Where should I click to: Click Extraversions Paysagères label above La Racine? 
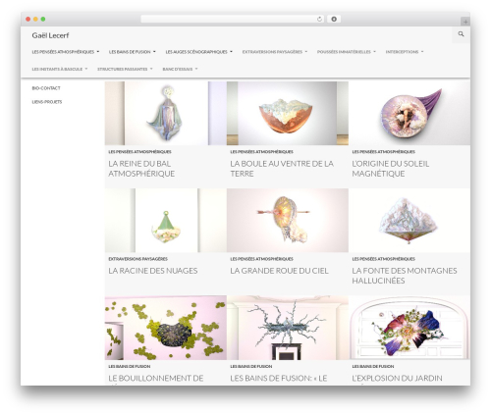pyautogui.click(x=137, y=259)
